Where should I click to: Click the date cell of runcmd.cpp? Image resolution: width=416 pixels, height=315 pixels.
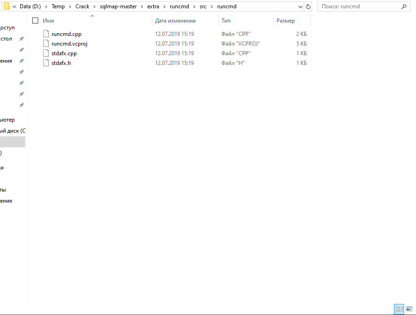tap(174, 34)
